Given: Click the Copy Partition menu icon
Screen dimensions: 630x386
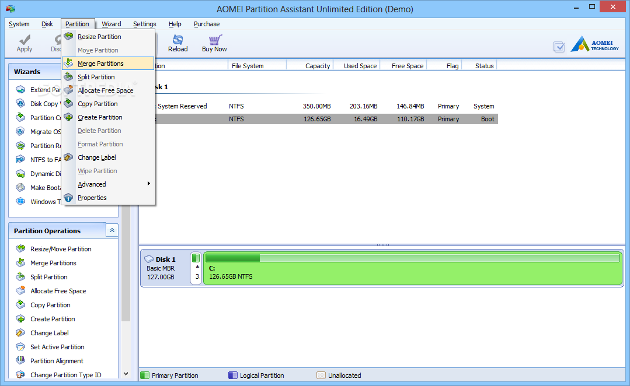Looking at the screenshot, I should click(x=69, y=103).
